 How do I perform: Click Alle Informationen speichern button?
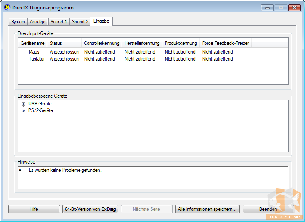point(207,209)
